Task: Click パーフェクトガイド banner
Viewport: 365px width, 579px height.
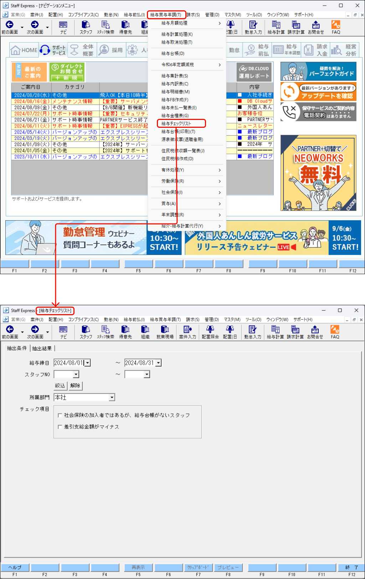Action: [x=318, y=71]
